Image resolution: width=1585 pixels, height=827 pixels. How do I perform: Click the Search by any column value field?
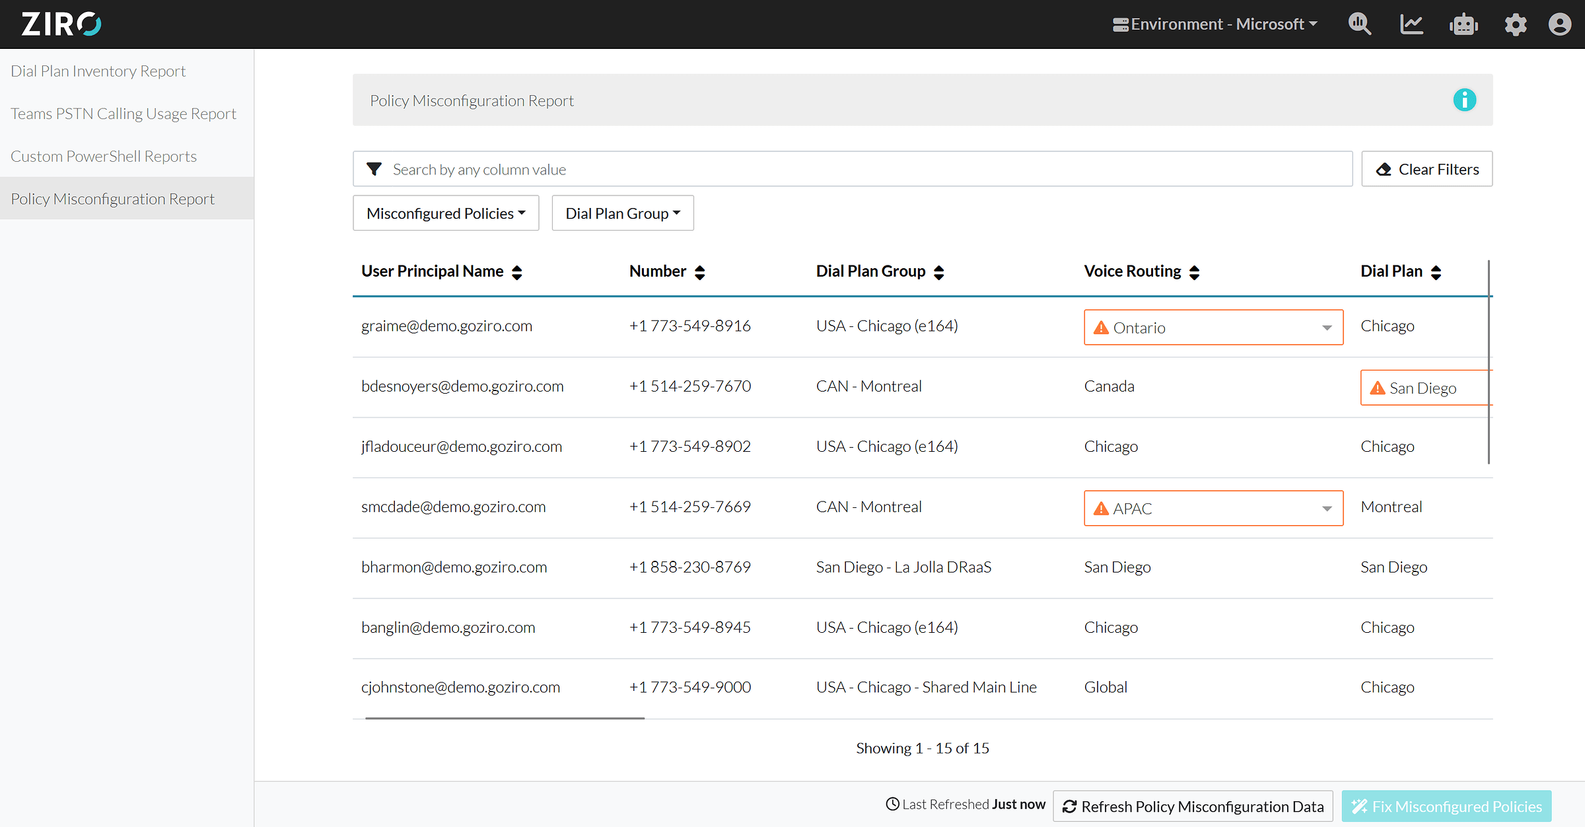(859, 170)
